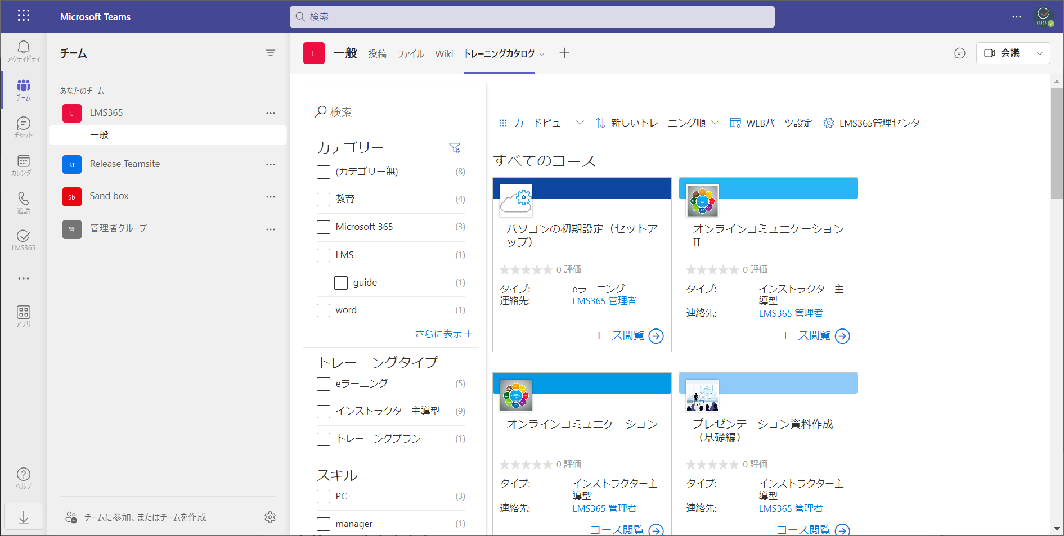Check トレーニングプラン checkbox
This screenshot has height=536, width=1064.
coord(324,439)
